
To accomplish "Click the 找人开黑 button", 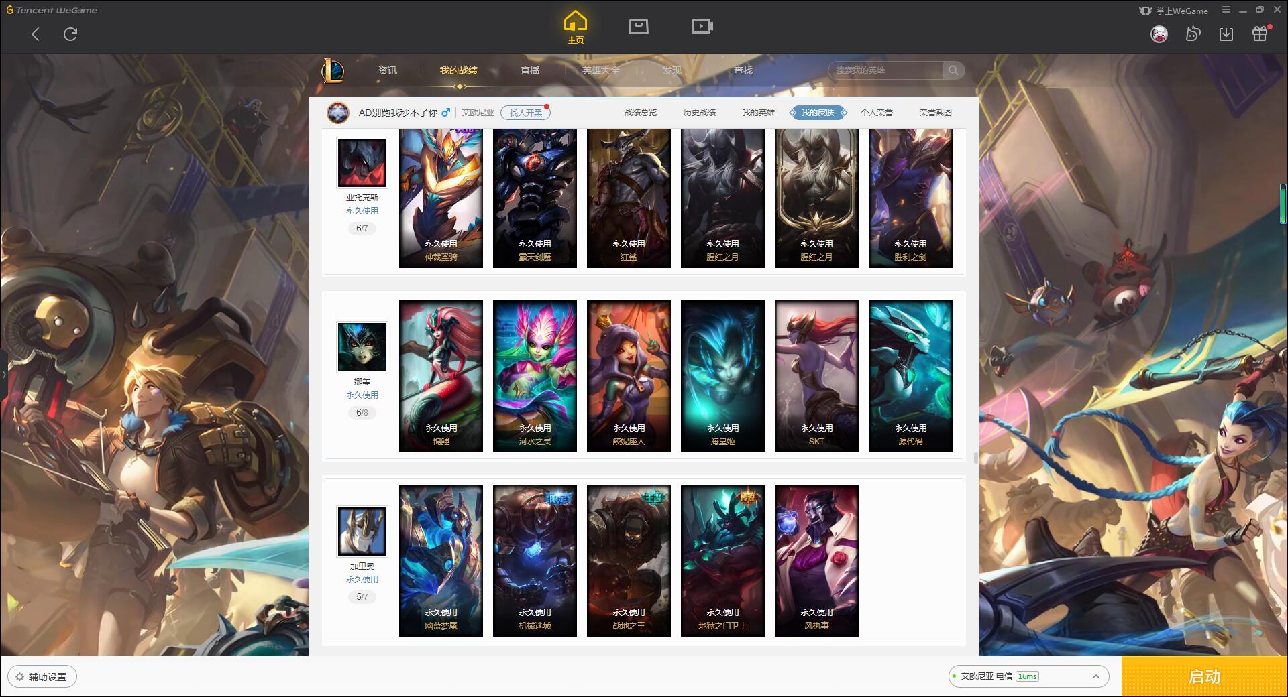I will click(526, 113).
